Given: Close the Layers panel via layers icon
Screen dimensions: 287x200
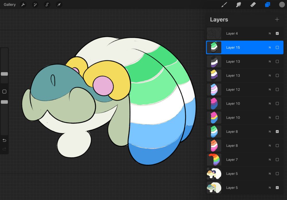Looking at the screenshot, I should pyautogui.click(x=267, y=5).
